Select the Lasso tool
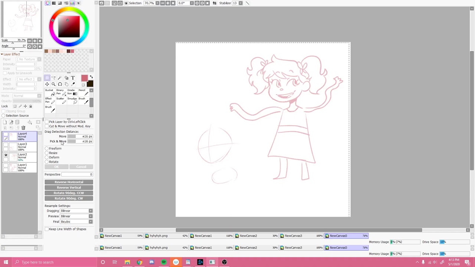The height and width of the screenshot is (267, 475). pos(53,78)
